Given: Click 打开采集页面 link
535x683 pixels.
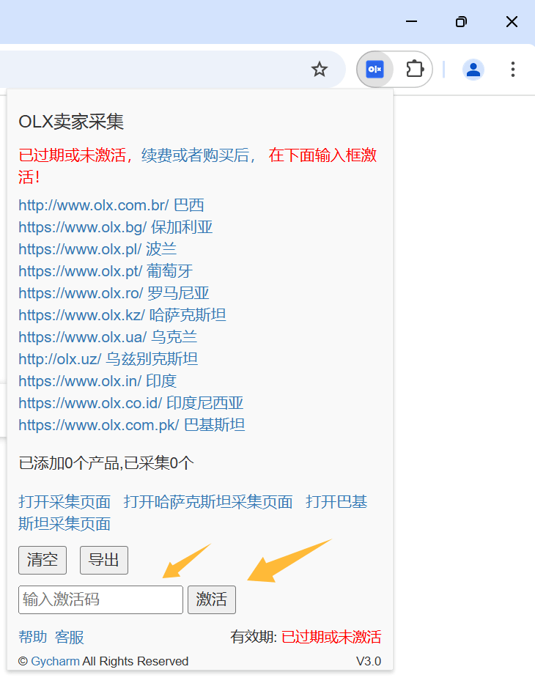Looking at the screenshot, I should 64,502.
